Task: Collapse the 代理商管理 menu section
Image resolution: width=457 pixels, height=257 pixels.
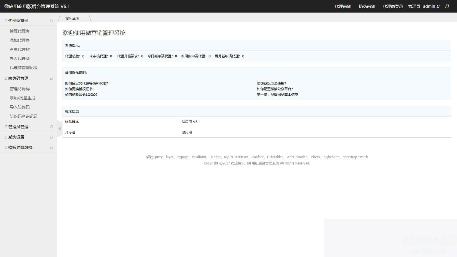Action: (x=51, y=20)
